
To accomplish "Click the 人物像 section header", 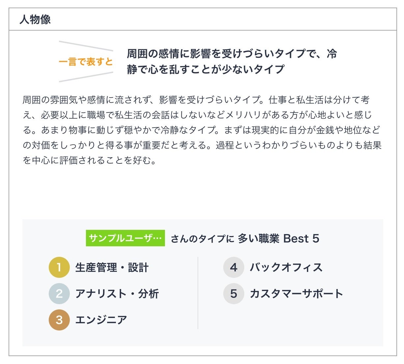I will coord(35,20).
